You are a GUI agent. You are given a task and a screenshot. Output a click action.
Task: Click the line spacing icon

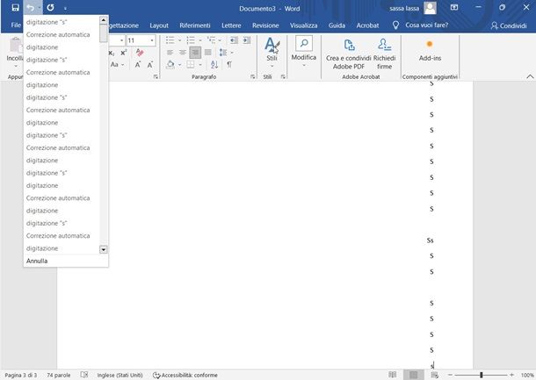(223, 53)
